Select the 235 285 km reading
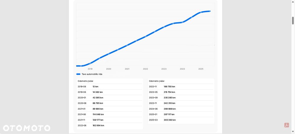Viewport: 295px width, 134px height. pos(170,98)
